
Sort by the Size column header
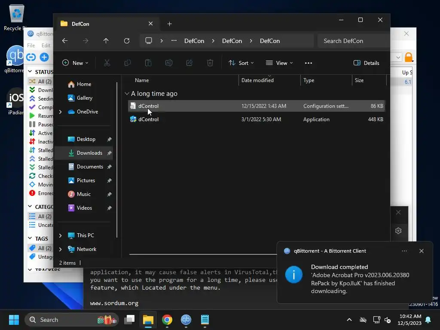(369, 80)
